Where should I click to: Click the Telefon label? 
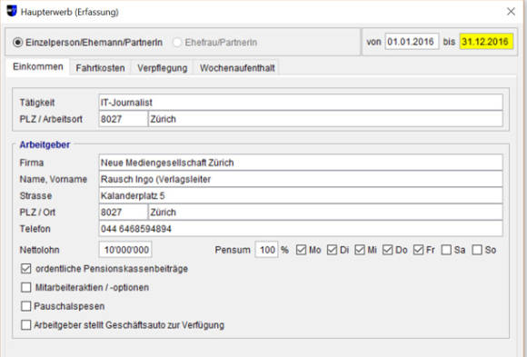tap(35, 229)
